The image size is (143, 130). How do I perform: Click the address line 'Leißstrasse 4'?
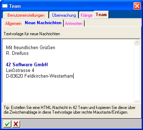(x=20, y=71)
